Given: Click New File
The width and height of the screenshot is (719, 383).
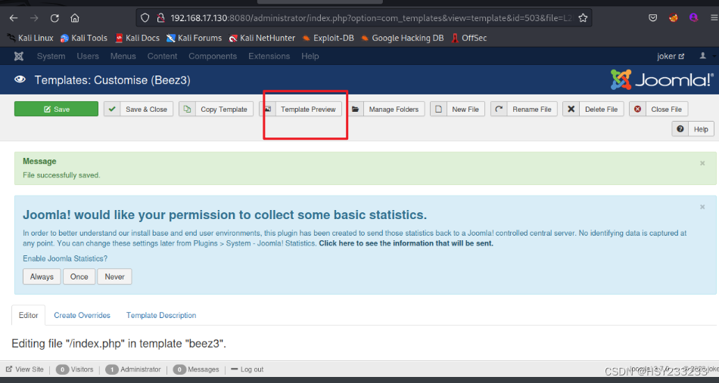Looking at the screenshot, I should coord(457,109).
